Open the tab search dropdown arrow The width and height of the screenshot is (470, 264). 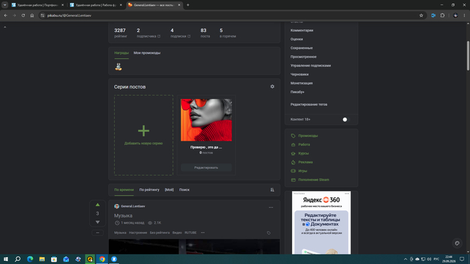tap(5, 5)
